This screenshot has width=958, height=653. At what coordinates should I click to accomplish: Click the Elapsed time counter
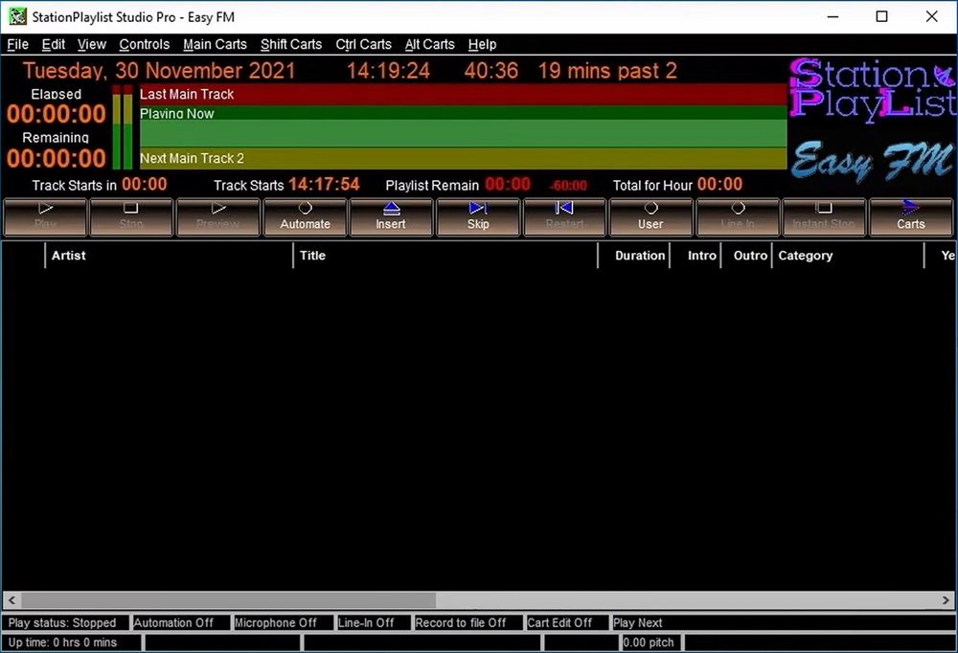click(57, 114)
